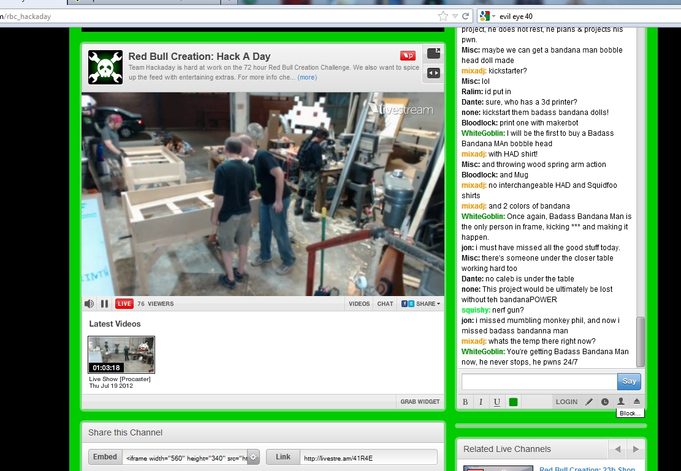Pick the green chat text color swatch
This screenshot has height=471, width=681.
pyautogui.click(x=513, y=402)
